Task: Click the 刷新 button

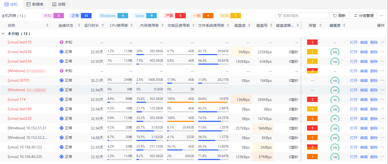Action: [339, 16]
